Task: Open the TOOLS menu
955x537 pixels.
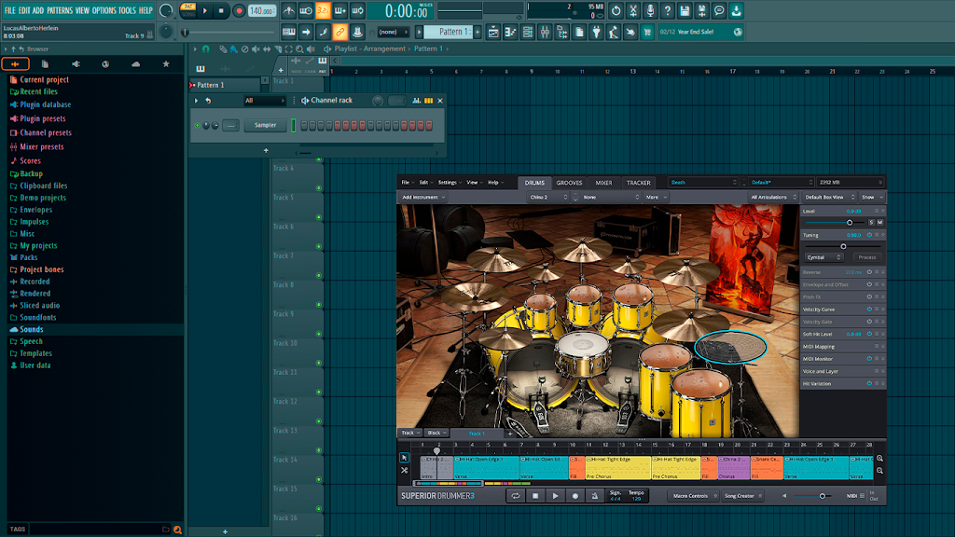Action: (x=127, y=10)
